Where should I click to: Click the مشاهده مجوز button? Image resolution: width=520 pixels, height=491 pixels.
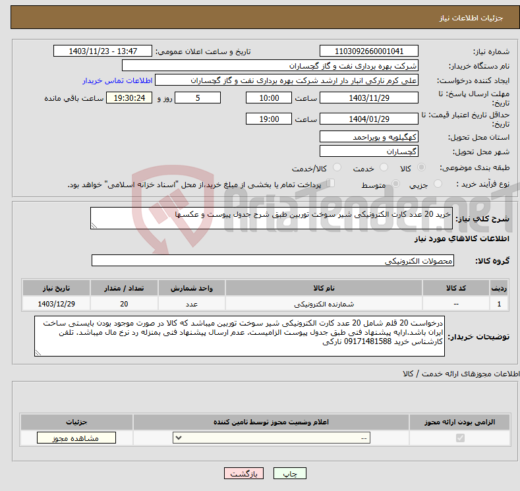[x=76, y=438]
